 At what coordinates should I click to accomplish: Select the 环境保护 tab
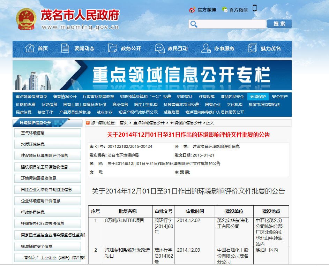pyautogui.click(x=258, y=97)
